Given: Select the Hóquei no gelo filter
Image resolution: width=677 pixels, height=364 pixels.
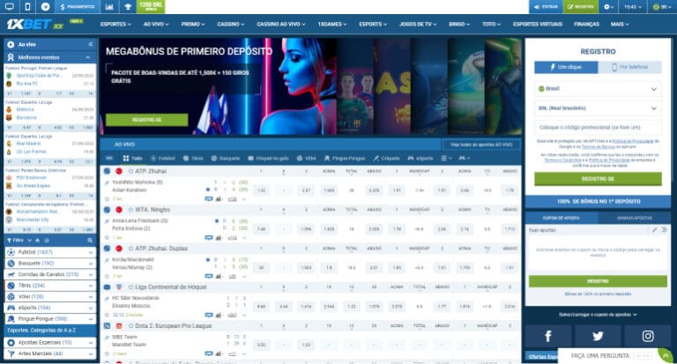Looking at the screenshot, I should [268, 158].
